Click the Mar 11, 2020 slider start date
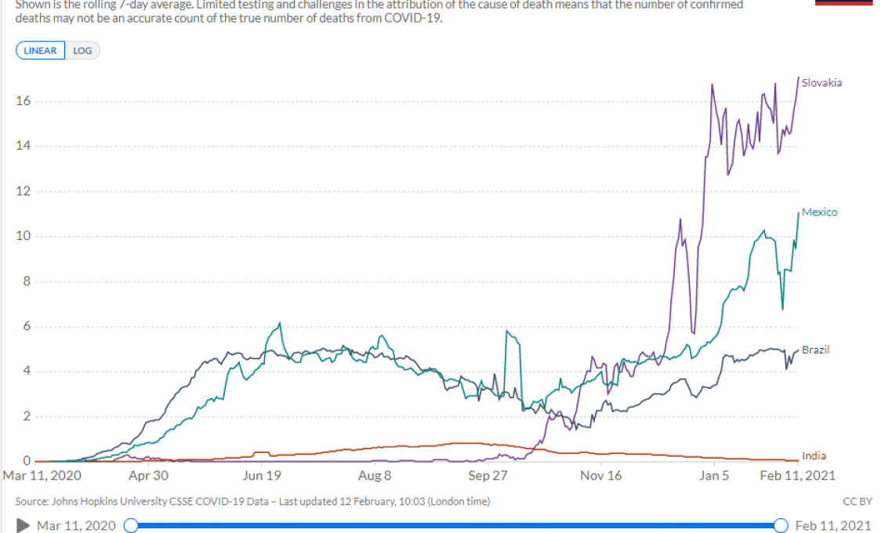The width and height of the screenshot is (885, 533). click(x=76, y=526)
